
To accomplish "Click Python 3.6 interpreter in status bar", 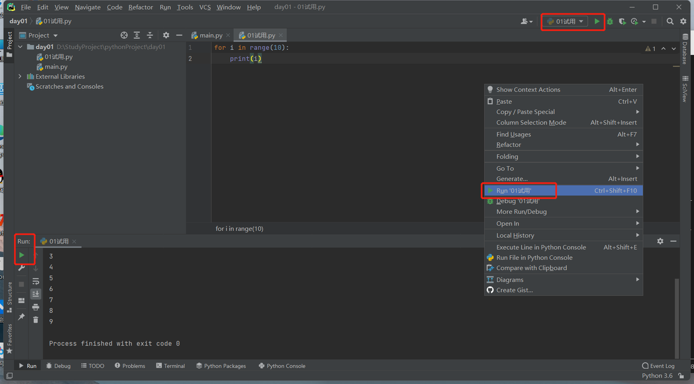I will click(657, 376).
